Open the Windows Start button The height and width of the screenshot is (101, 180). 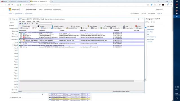coord(177,1)
